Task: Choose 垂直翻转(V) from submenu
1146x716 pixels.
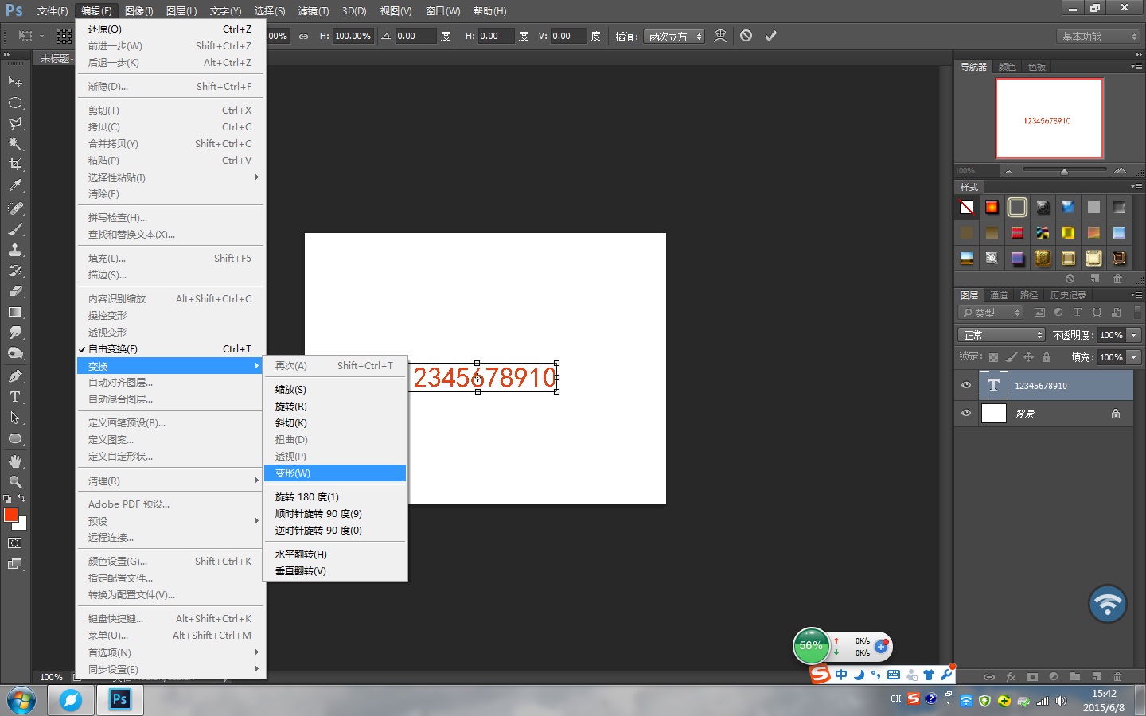Action: pyautogui.click(x=335, y=570)
